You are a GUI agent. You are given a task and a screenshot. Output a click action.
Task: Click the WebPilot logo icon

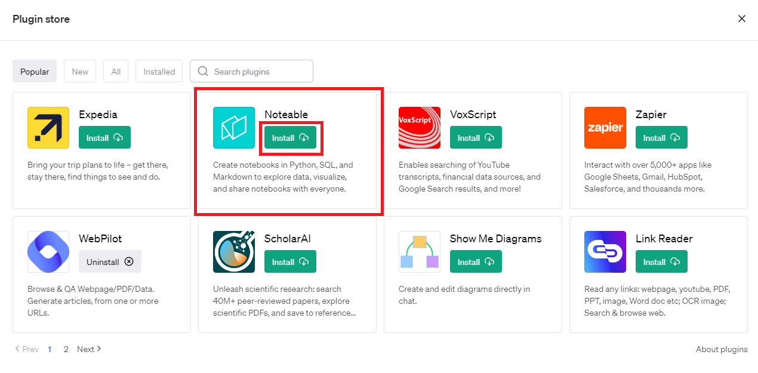48,252
